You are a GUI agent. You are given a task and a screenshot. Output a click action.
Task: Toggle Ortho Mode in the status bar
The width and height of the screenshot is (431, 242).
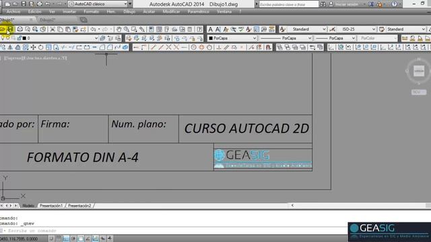66,239
